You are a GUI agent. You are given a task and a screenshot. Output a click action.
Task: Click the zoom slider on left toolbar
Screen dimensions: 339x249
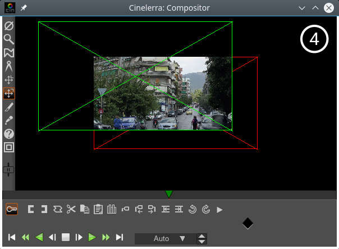point(9,169)
